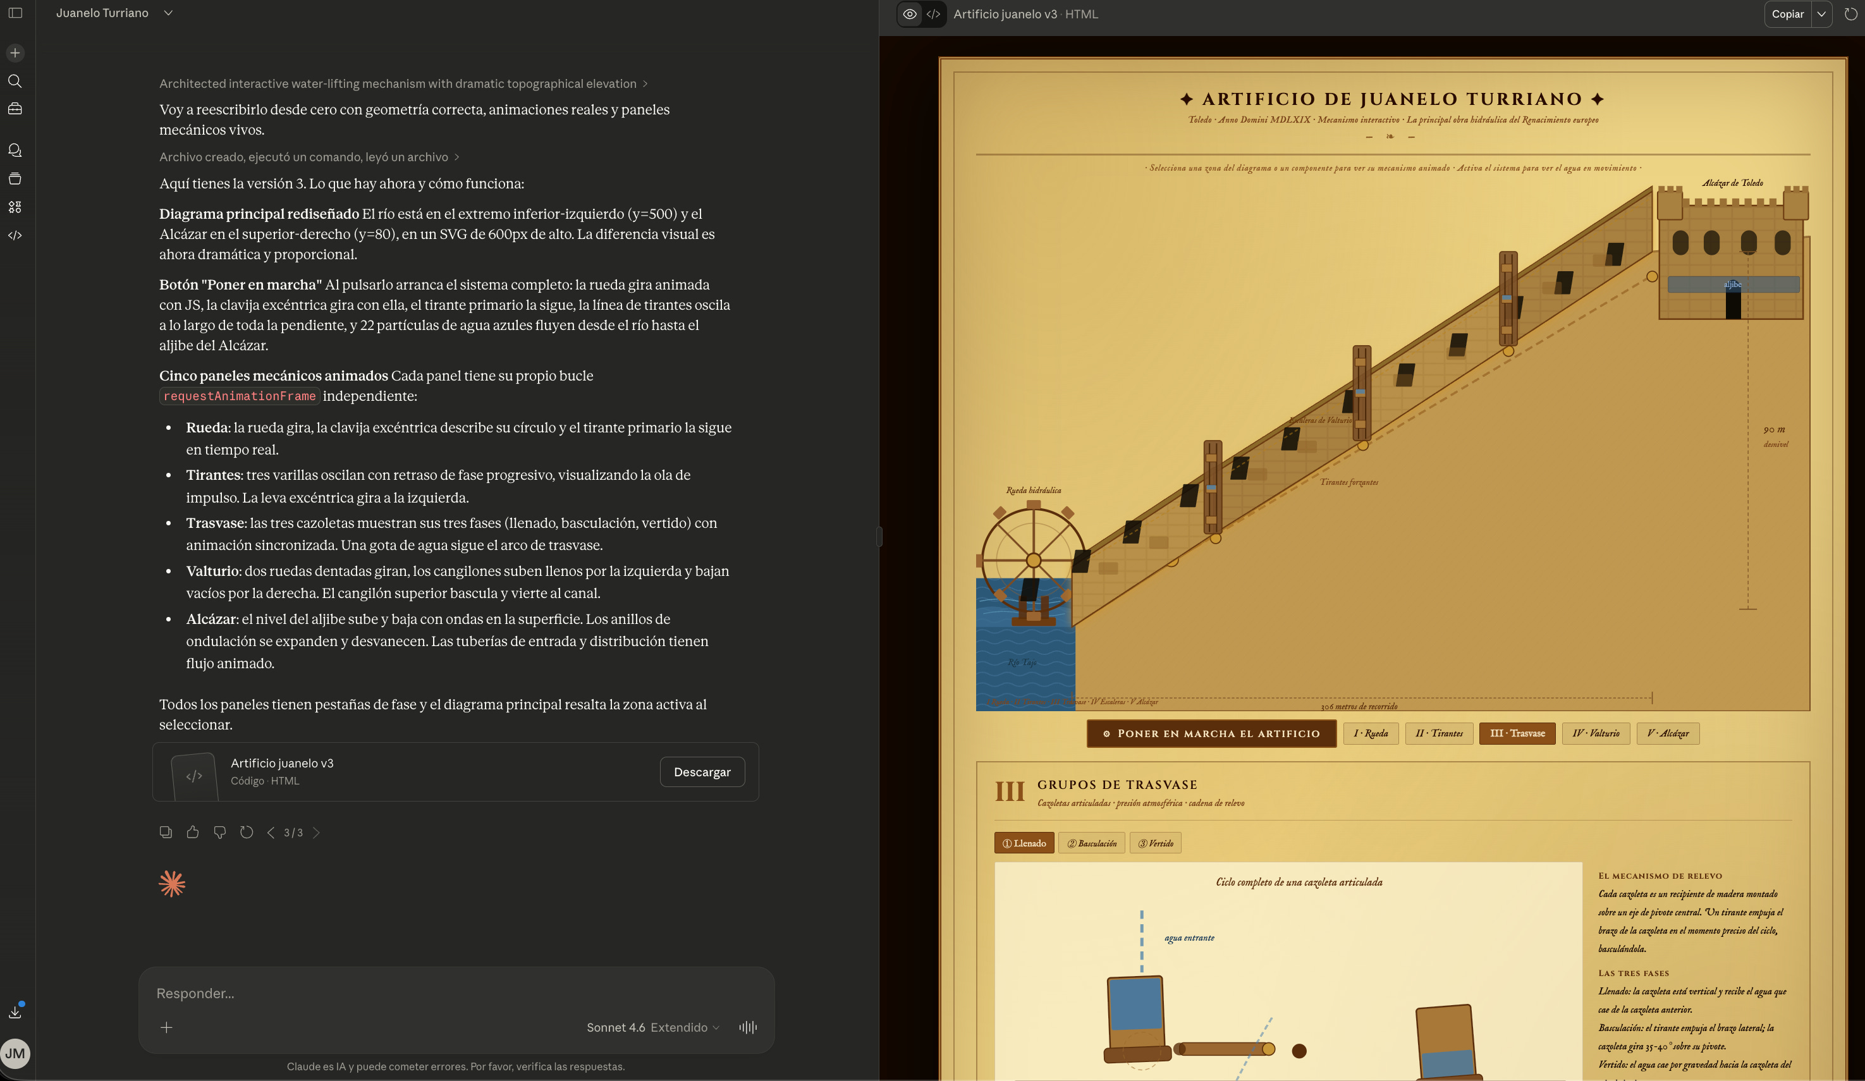The height and width of the screenshot is (1081, 1865).
Task: Switch artifact to code view toggle
Action: coord(933,14)
